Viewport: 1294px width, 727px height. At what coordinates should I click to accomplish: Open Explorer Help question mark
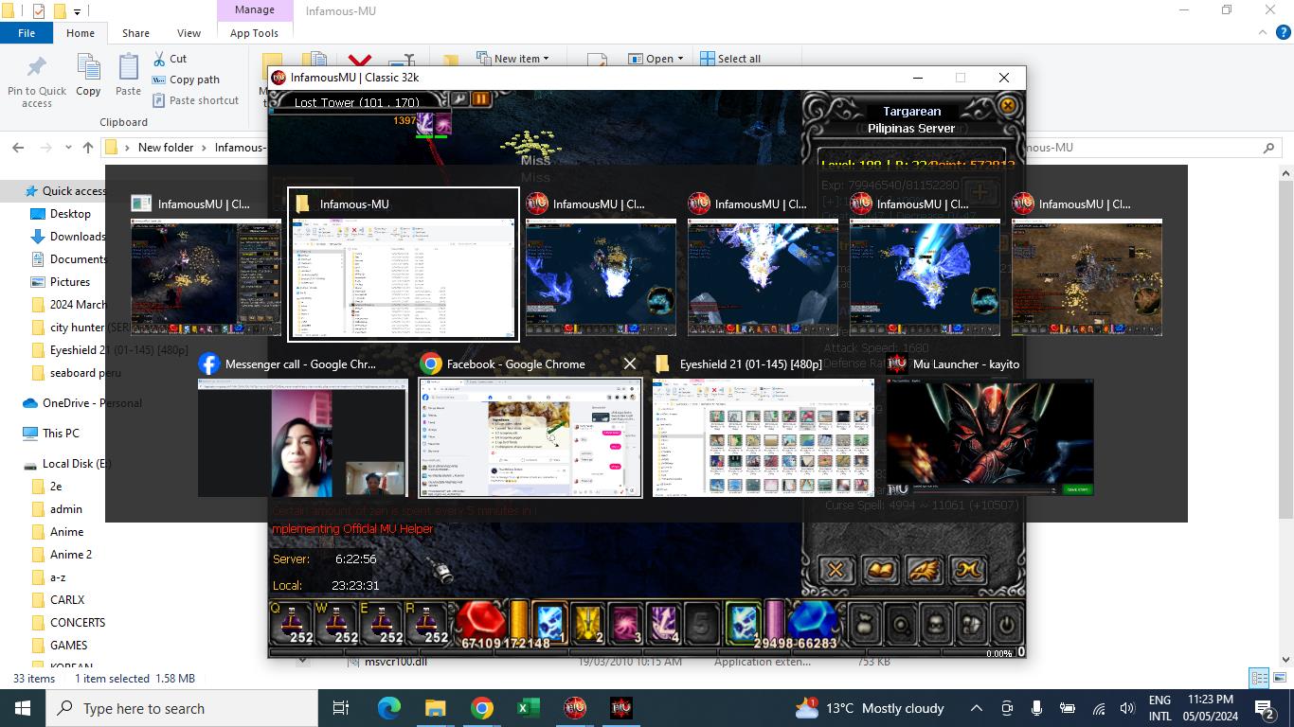1283,32
